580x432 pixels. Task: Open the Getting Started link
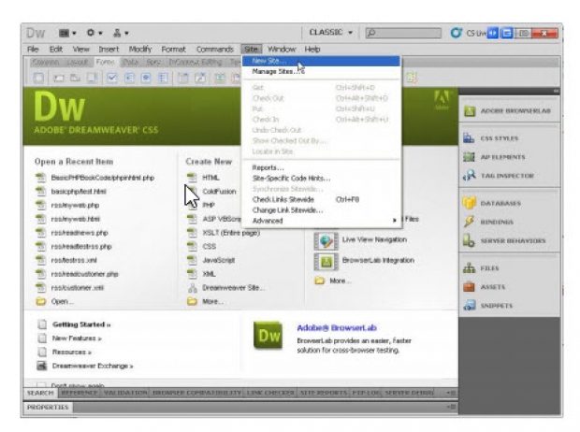(81, 324)
